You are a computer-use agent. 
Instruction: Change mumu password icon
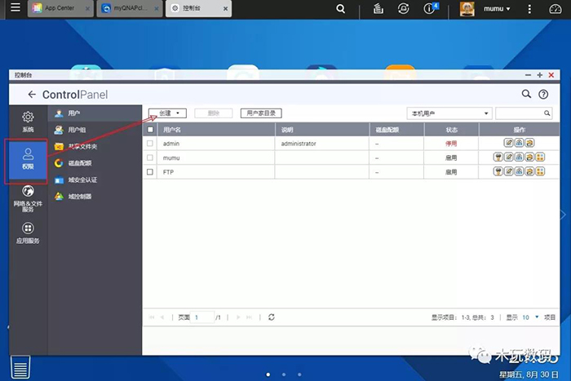click(x=498, y=157)
